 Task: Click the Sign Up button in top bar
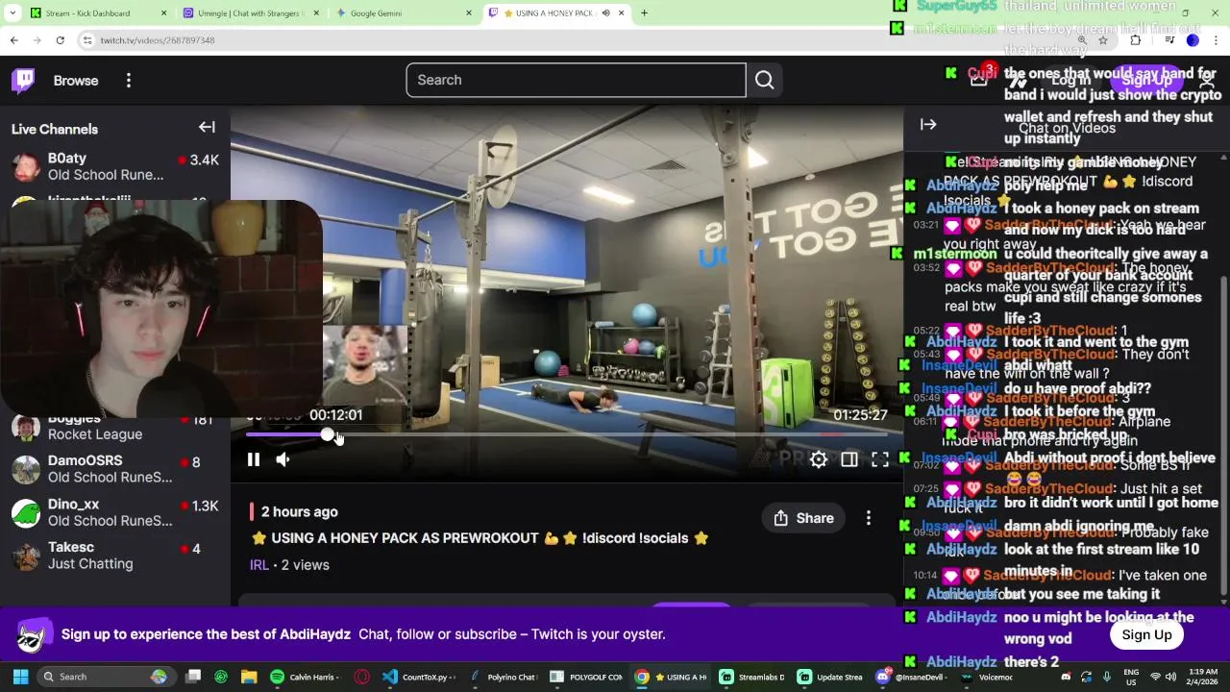tap(1146, 80)
